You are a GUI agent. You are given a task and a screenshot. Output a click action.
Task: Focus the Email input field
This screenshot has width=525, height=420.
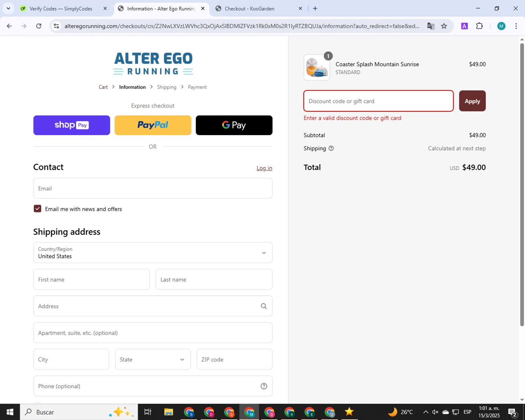[153, 188]
